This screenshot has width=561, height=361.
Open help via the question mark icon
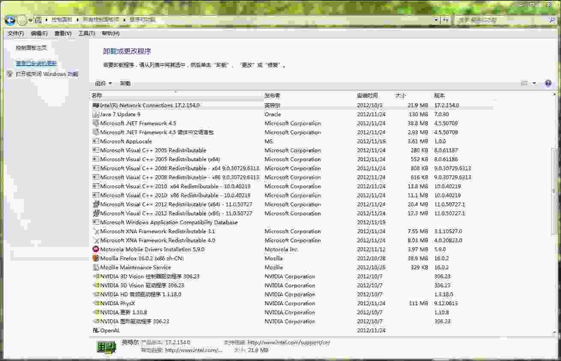[548, 83]
